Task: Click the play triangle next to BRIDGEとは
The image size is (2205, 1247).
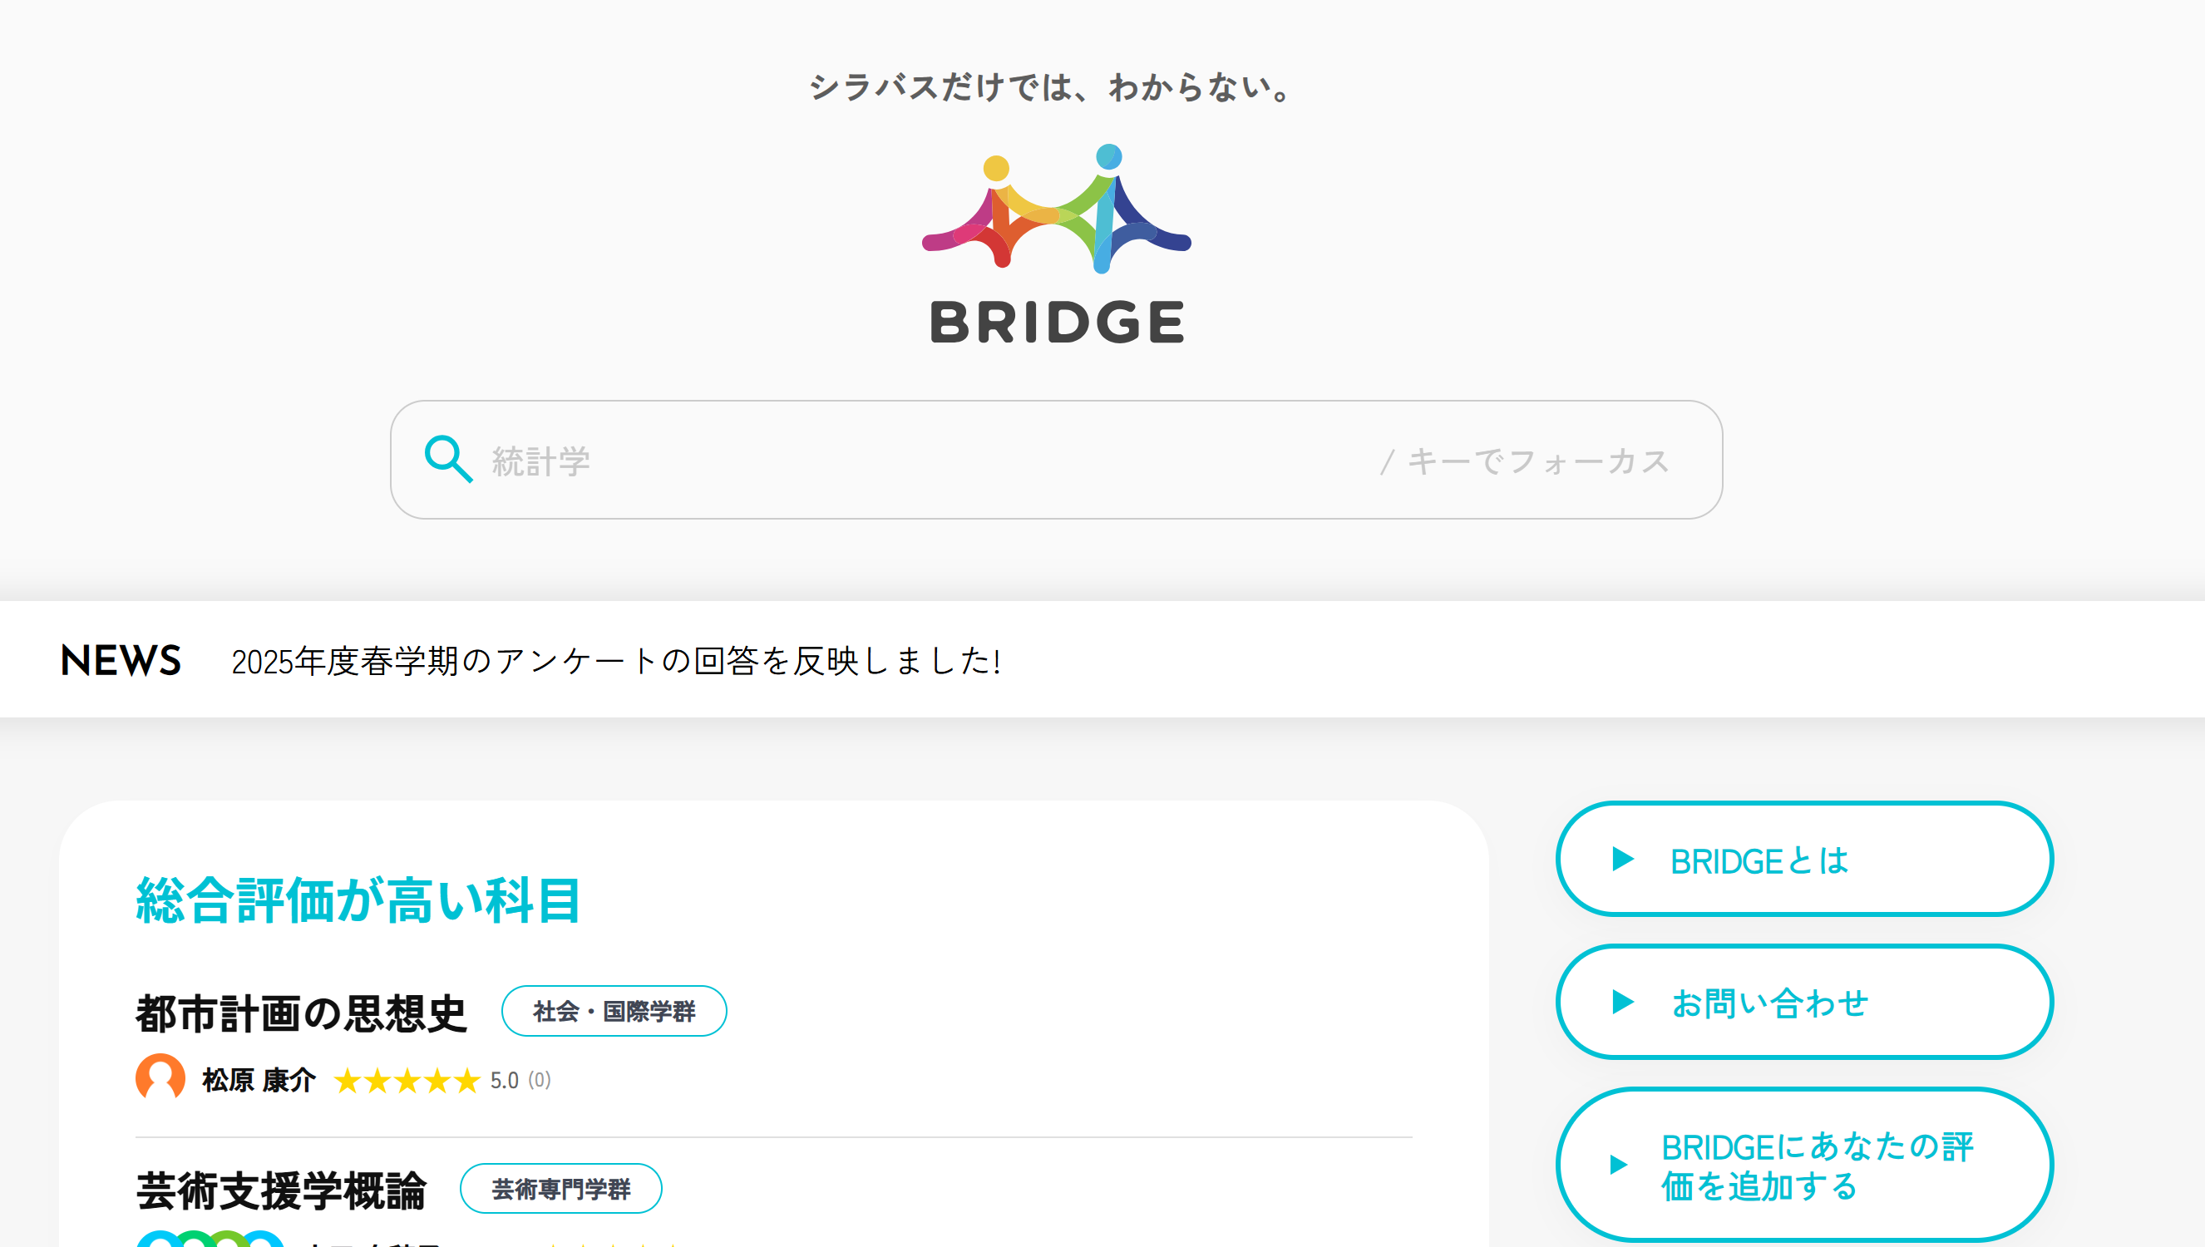Action: pos(1622,860)
